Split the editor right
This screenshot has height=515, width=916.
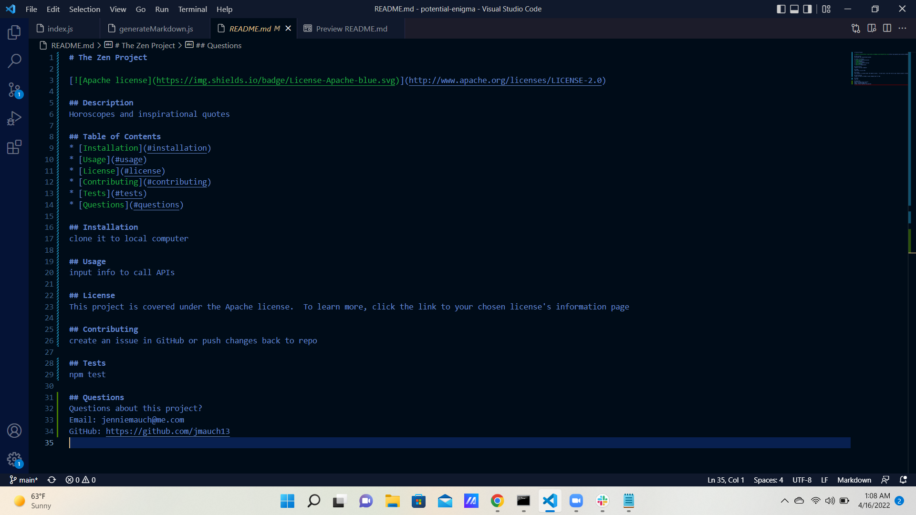(x=887, y=28)
